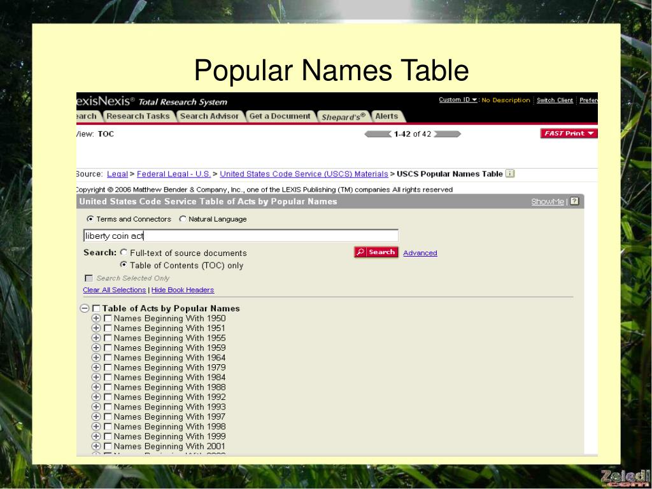The image size is (652, 489).
Task: Select the Natural Language radio button
Action: click(183, 219)
